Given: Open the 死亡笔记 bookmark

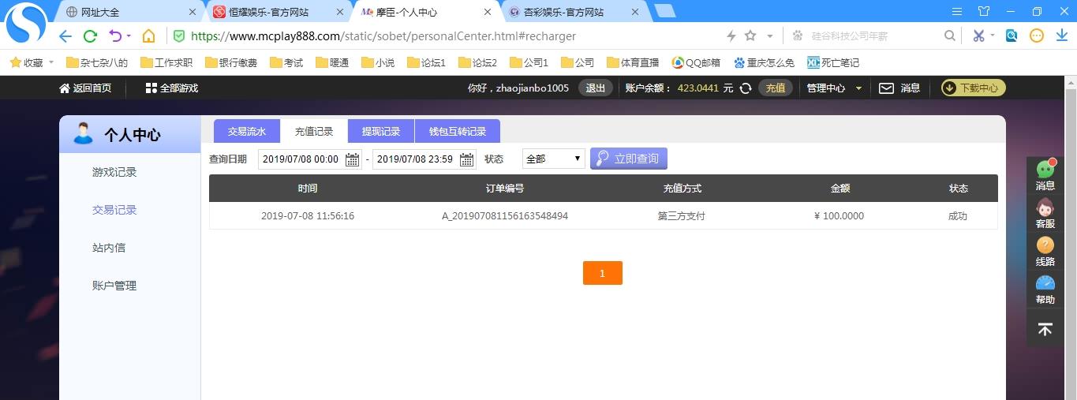Looking at the screenshot, I should point(833,62).
